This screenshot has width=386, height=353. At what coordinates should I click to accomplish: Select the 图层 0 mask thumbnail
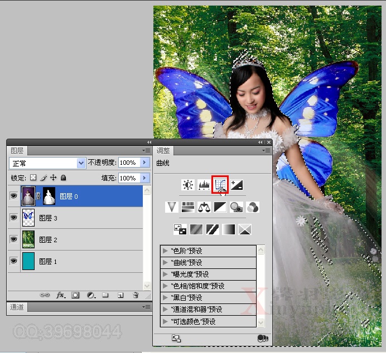pyautogui.click(x=49, y=196)
